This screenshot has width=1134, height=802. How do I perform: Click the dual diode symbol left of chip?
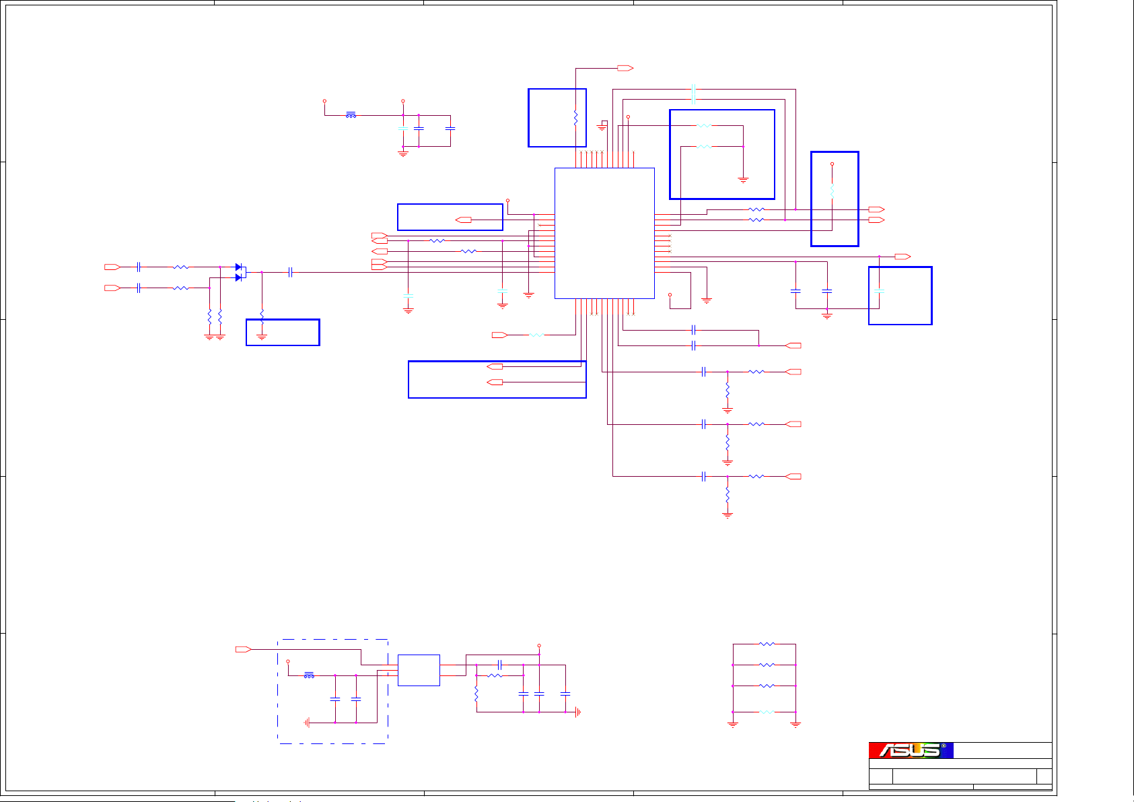tap(239, 272)
